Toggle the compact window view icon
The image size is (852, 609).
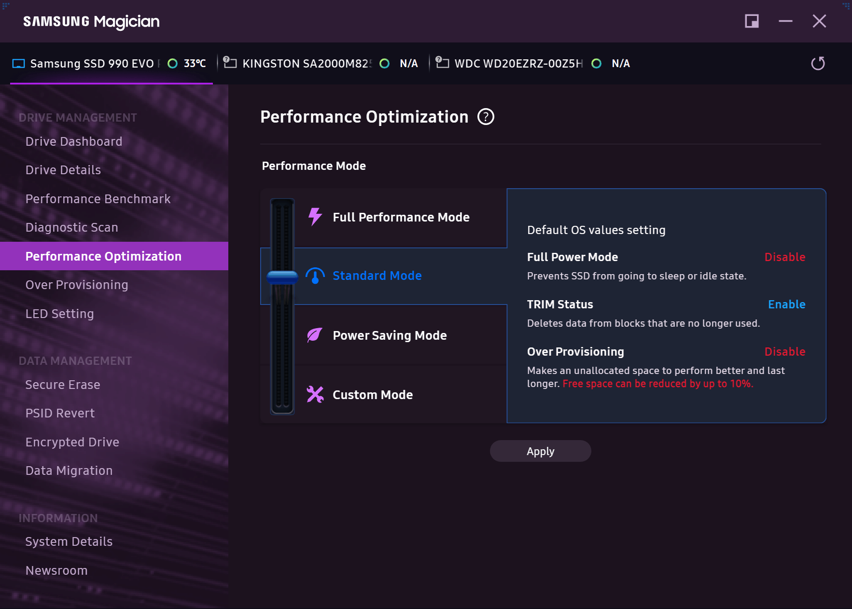pos(752,21)
